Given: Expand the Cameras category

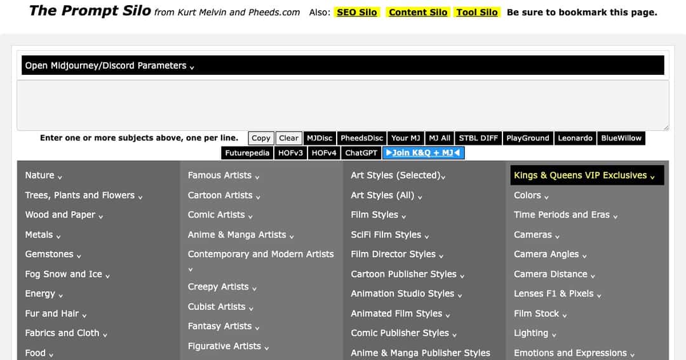Looking at the screenshot, I should coord(537,235).
